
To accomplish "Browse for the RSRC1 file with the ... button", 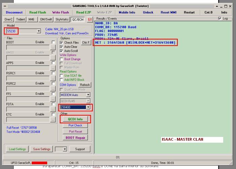I will (53, 78).
